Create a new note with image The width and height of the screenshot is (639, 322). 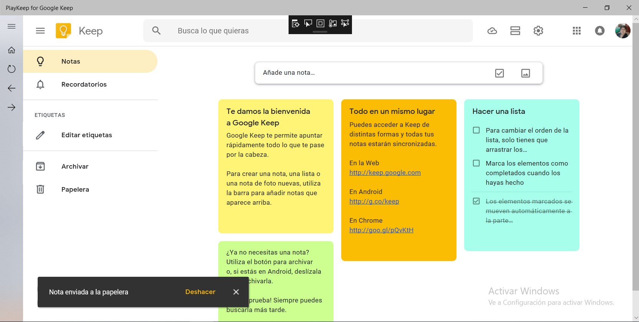(x=526, y=73)
